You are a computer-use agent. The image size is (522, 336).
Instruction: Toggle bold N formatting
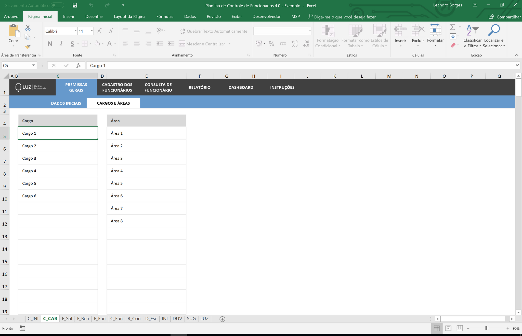click(x=50, y=44)
